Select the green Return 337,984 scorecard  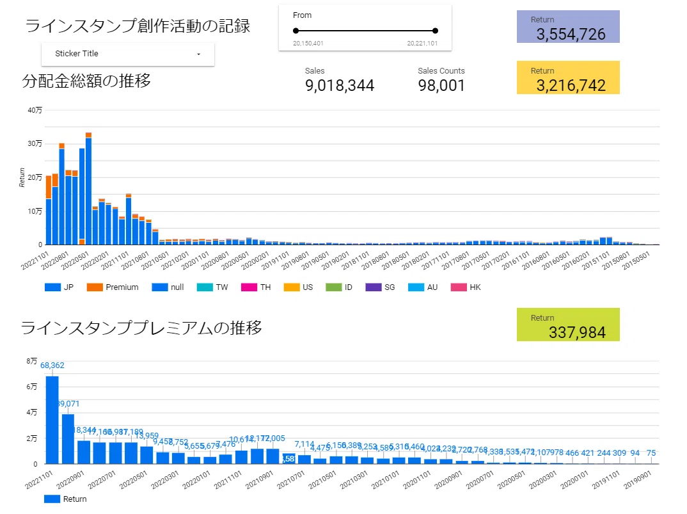568,325
